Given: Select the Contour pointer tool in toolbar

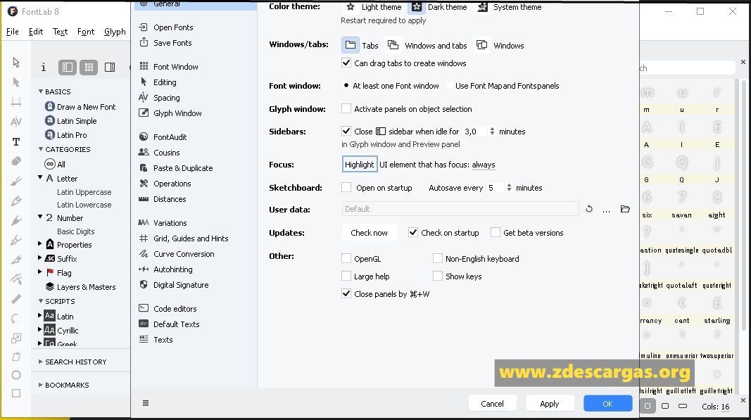Looking at the screenshot, I should (16, 62).
